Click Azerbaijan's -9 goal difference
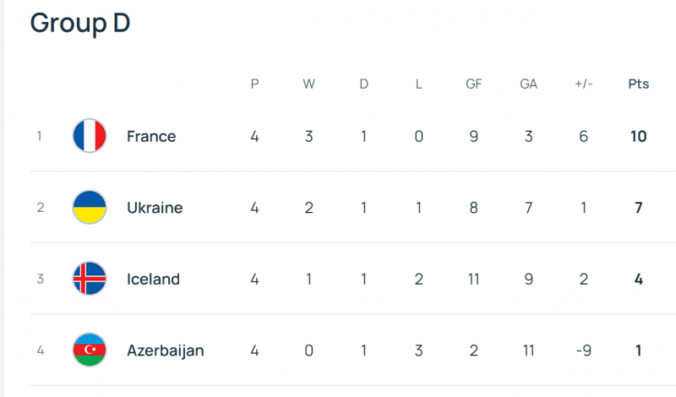This screenshot has height=397, width=676. (583, 350)
